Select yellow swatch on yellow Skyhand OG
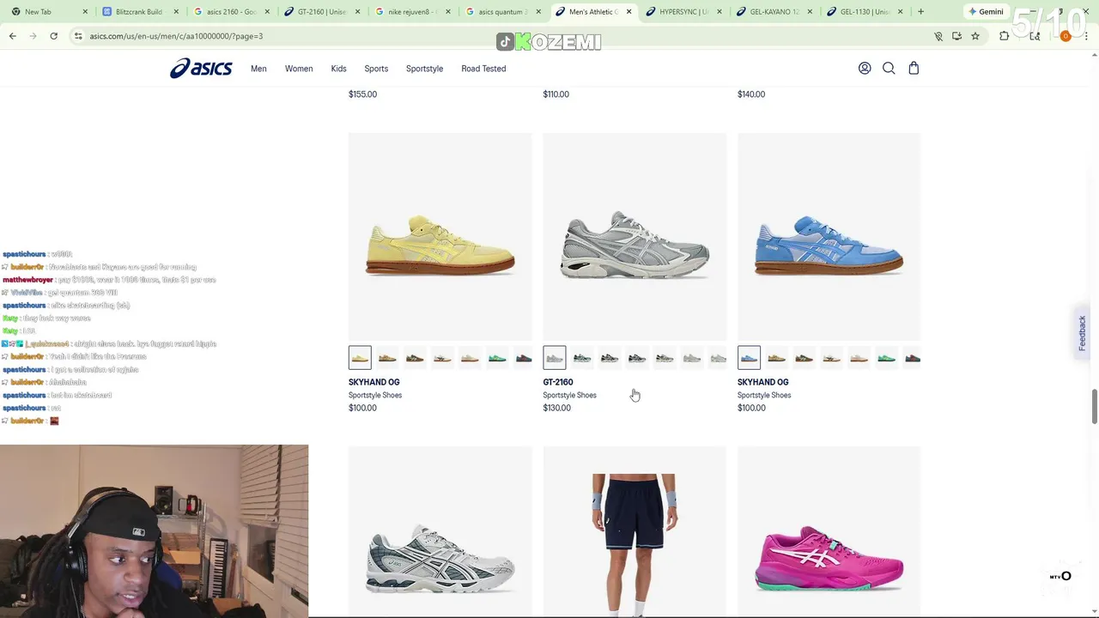This screenshot has width=1099, height=618. (360, 358)
